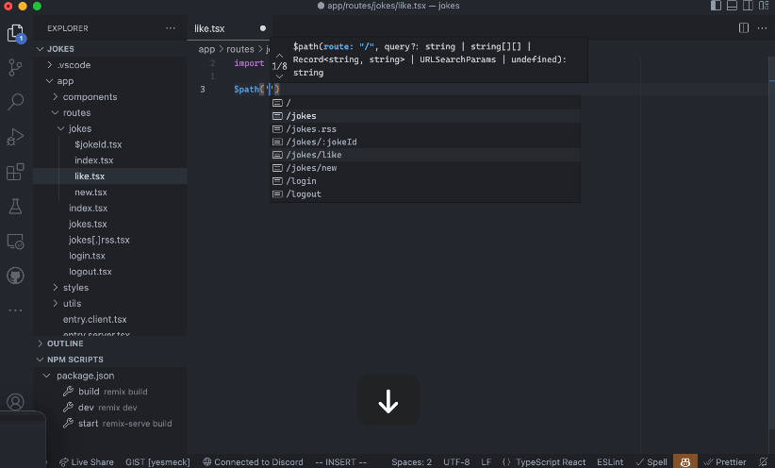Open $jokeId.tsx in the explorer
Screen dimensions: 775x468
pyautogui.click(x=98, y=144)
